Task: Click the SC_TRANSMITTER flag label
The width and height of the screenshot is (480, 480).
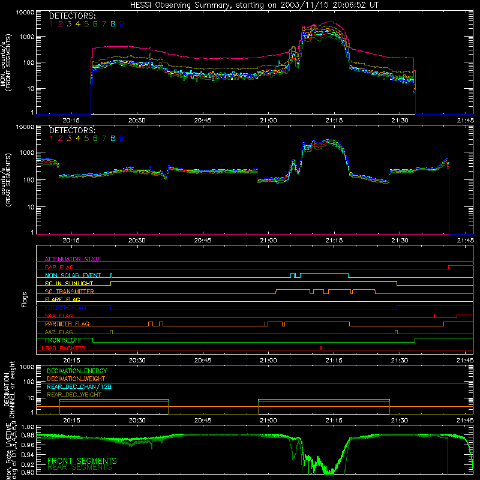Action: [x=70, y=291]
